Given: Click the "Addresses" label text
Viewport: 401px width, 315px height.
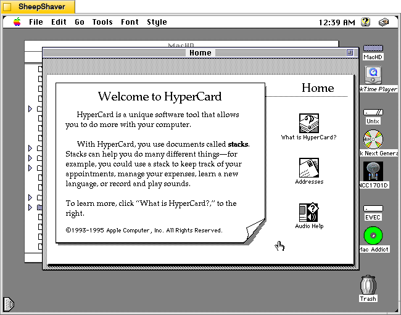Looking at the screenshot, I should (x=309, y=182).
